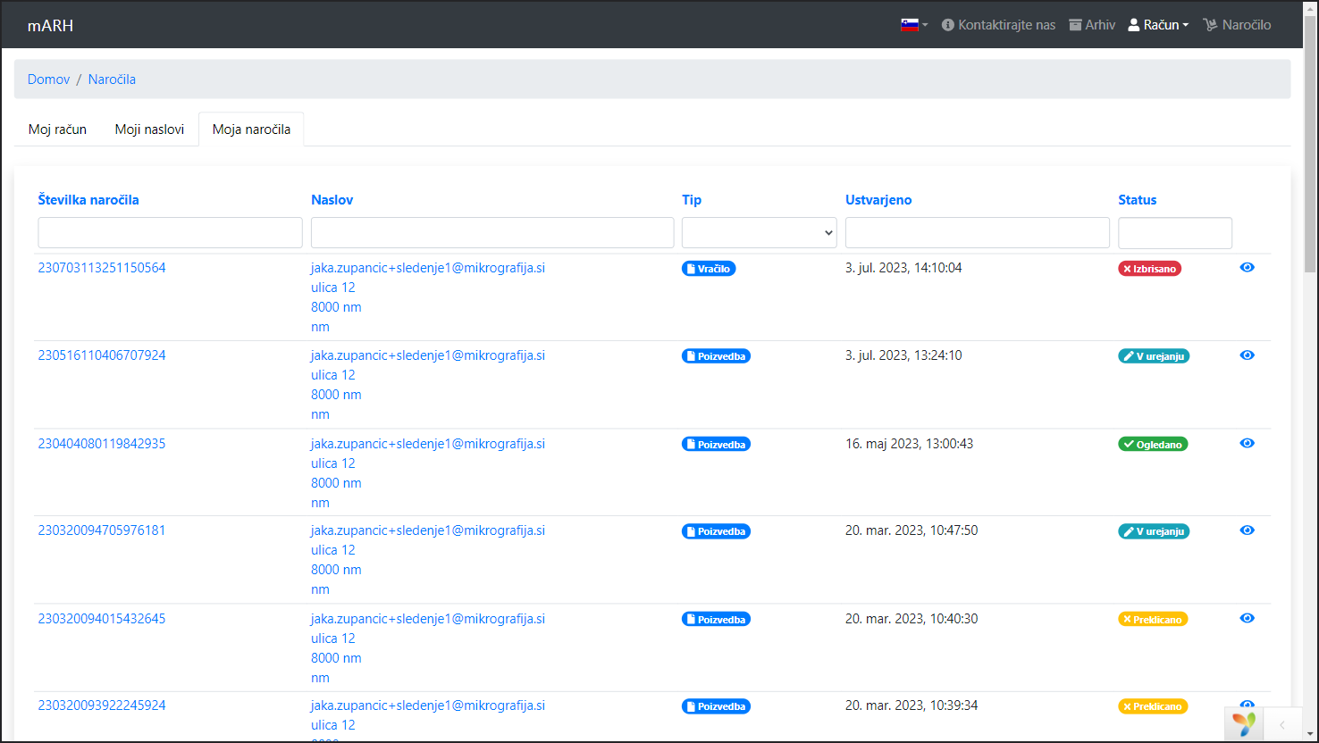This screenshot has width=1319, height=743.
Task: Open the Arhiv archive box icon
Action: (1075, 25)
